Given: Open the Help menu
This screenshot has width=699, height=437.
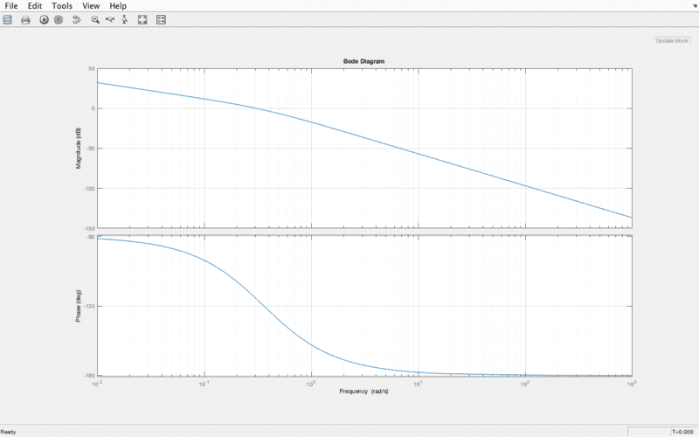Looking at the screenshot, I should click(118, 6).
